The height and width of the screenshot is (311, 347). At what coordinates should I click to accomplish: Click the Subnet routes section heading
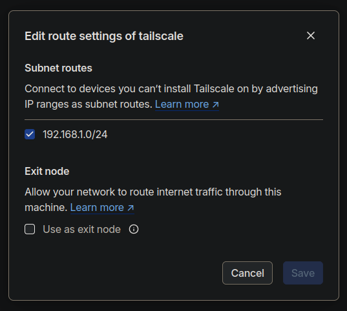(58, 68)
